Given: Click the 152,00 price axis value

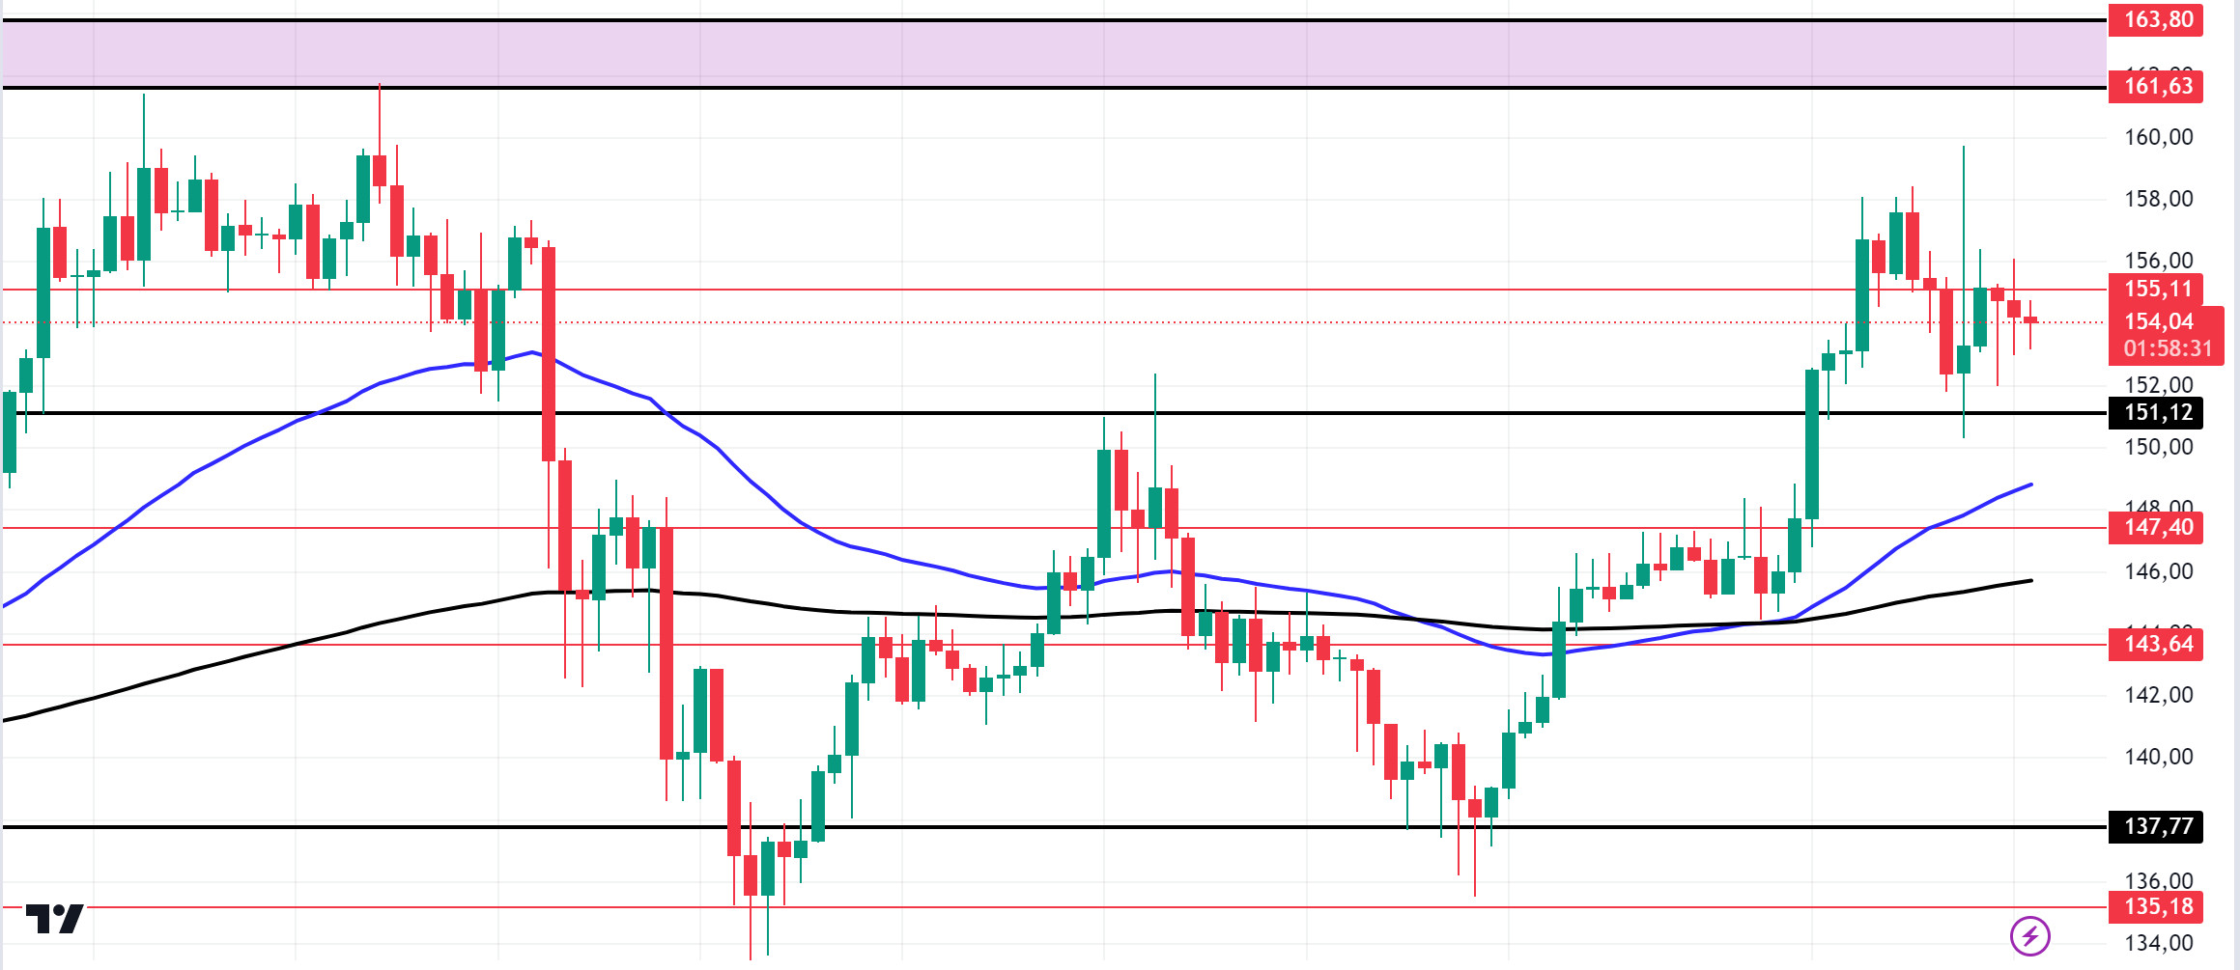Looking at the screenshot, I should click(2158, 385).
